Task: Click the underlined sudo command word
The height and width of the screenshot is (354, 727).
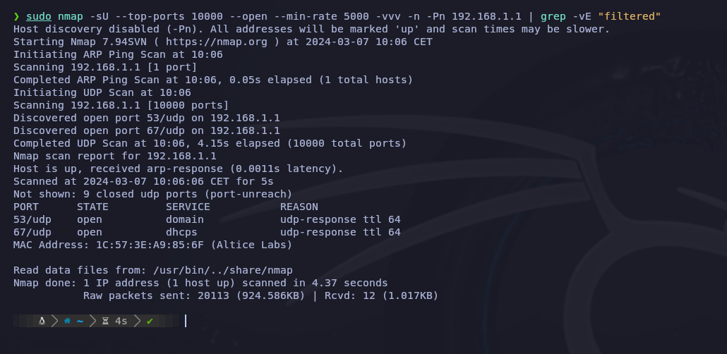Action: pyautogui.click(x=39, y=17)
